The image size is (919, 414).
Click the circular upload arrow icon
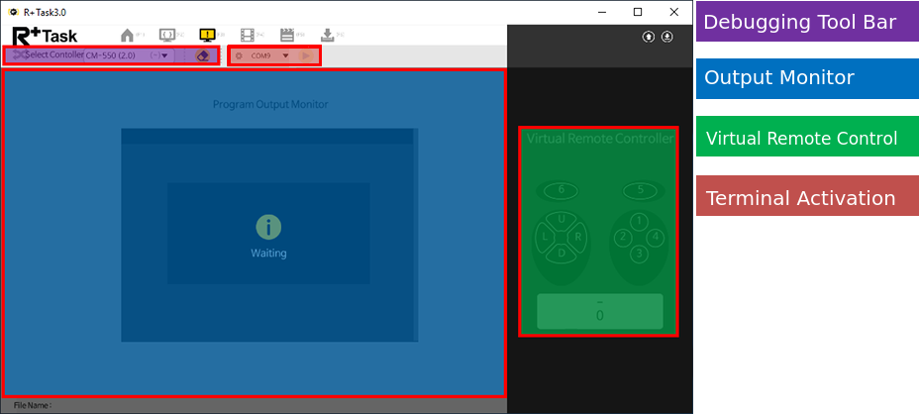pos(649,37)
